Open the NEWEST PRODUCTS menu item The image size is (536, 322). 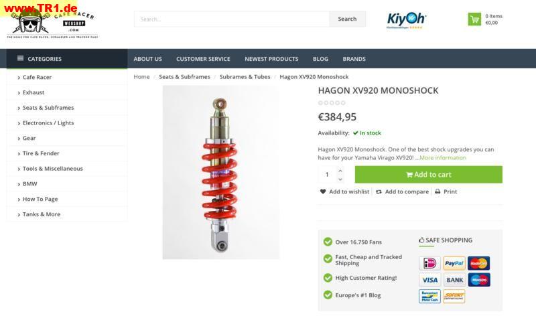coord(271,59)
